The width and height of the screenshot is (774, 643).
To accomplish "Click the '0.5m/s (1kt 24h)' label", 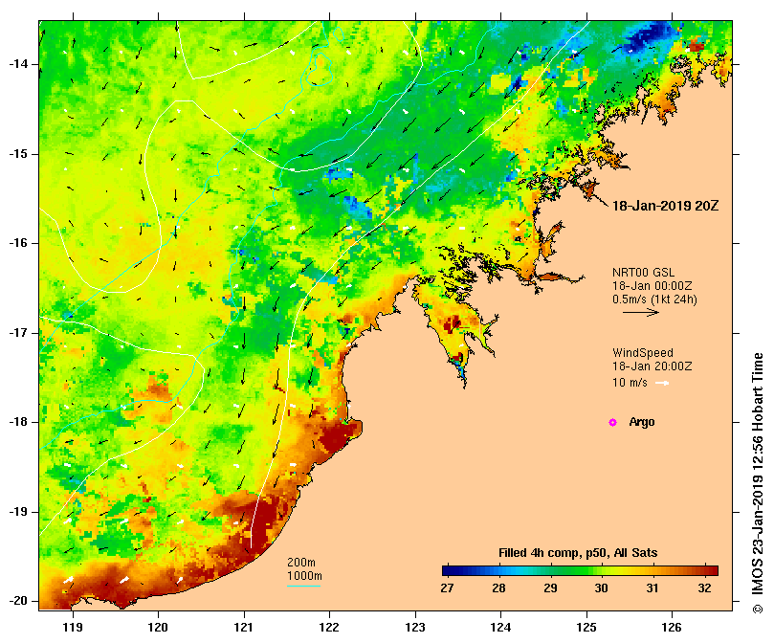I will (654, 299).
